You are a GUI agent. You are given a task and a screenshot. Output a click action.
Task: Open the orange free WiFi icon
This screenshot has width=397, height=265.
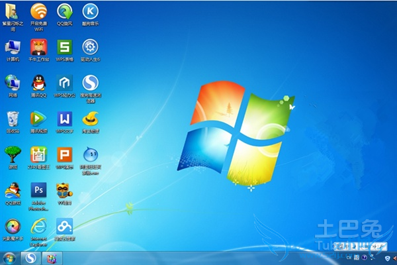[x=38, y=11]
